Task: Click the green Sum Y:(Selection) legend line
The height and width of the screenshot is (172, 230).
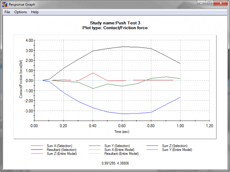Action: (x=95, y=146)
